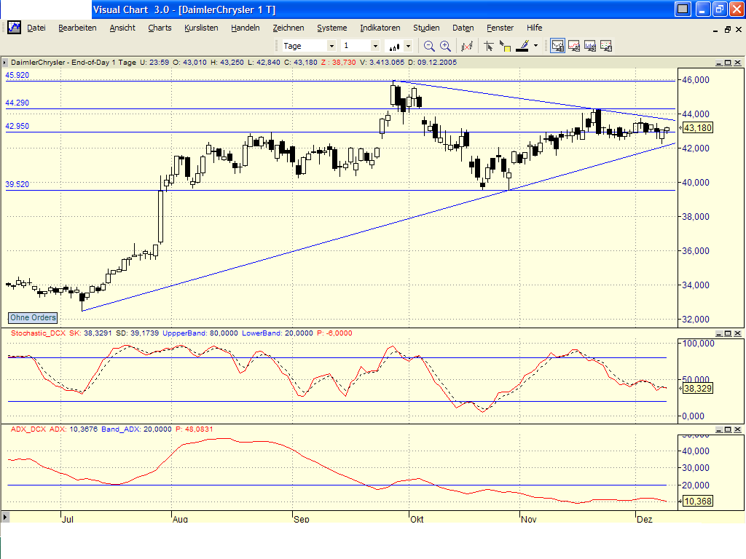This screenshot has width=746, height=559.
Task: Select the zoom out magnifier tool
Action: tap(428, 45)
